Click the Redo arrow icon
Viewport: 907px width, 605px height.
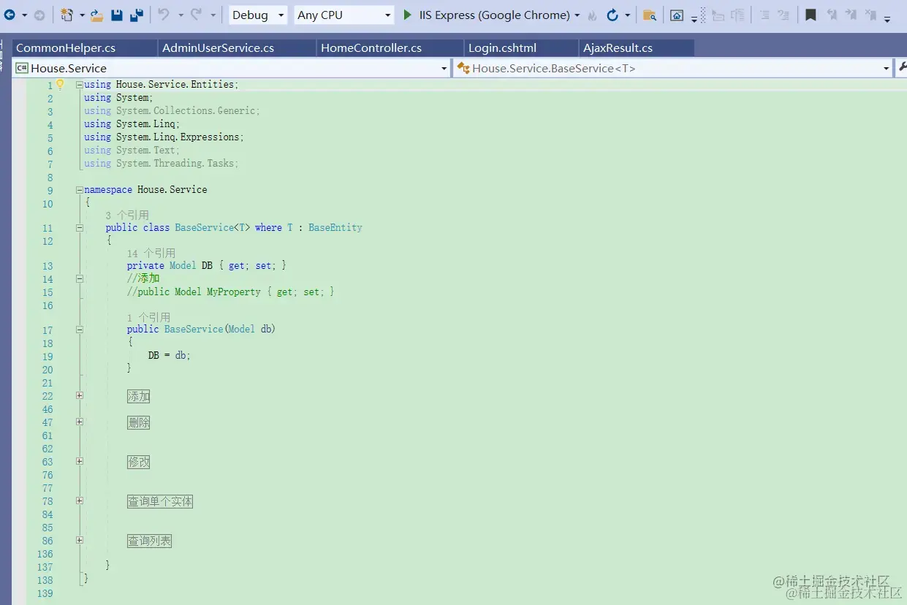coord(196,15)
